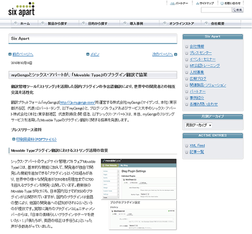Open the sidebar パートナー link

197,91
